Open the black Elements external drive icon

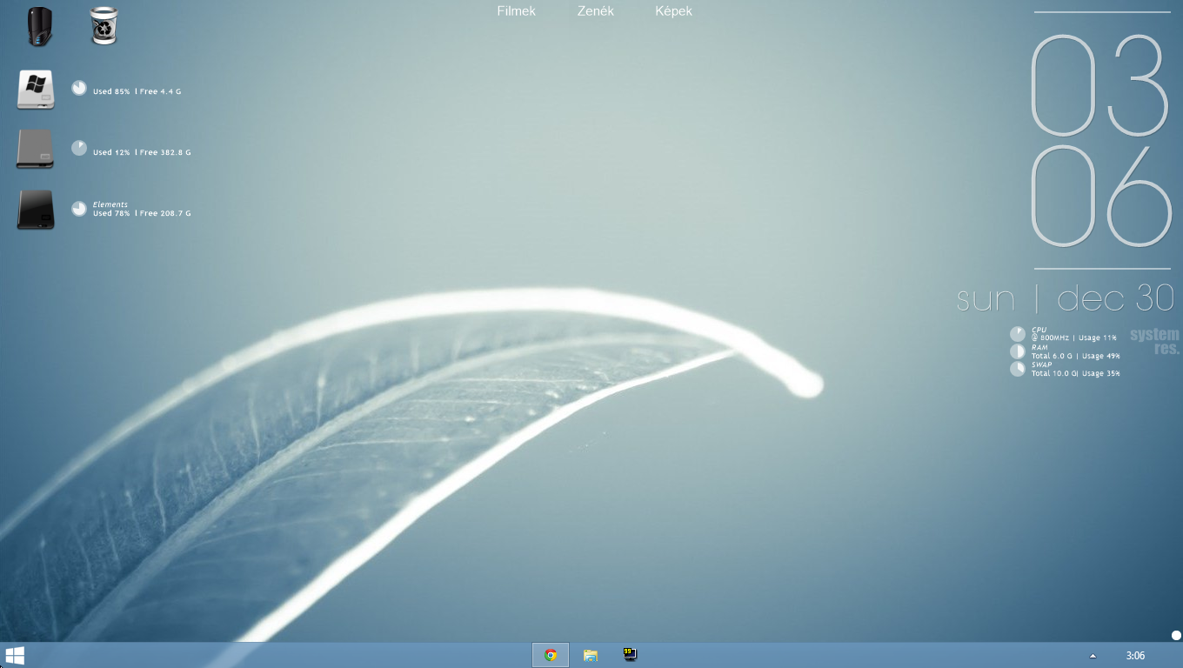36,210
